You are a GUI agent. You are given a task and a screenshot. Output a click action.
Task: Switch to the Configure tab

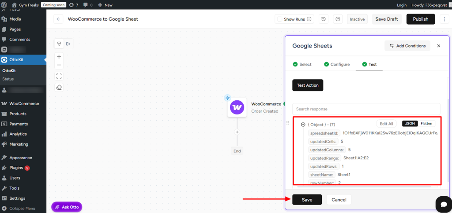(x=336, y=64)
